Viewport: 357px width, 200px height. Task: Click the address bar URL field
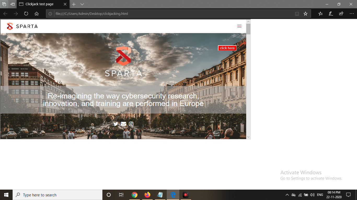point(170,14)
